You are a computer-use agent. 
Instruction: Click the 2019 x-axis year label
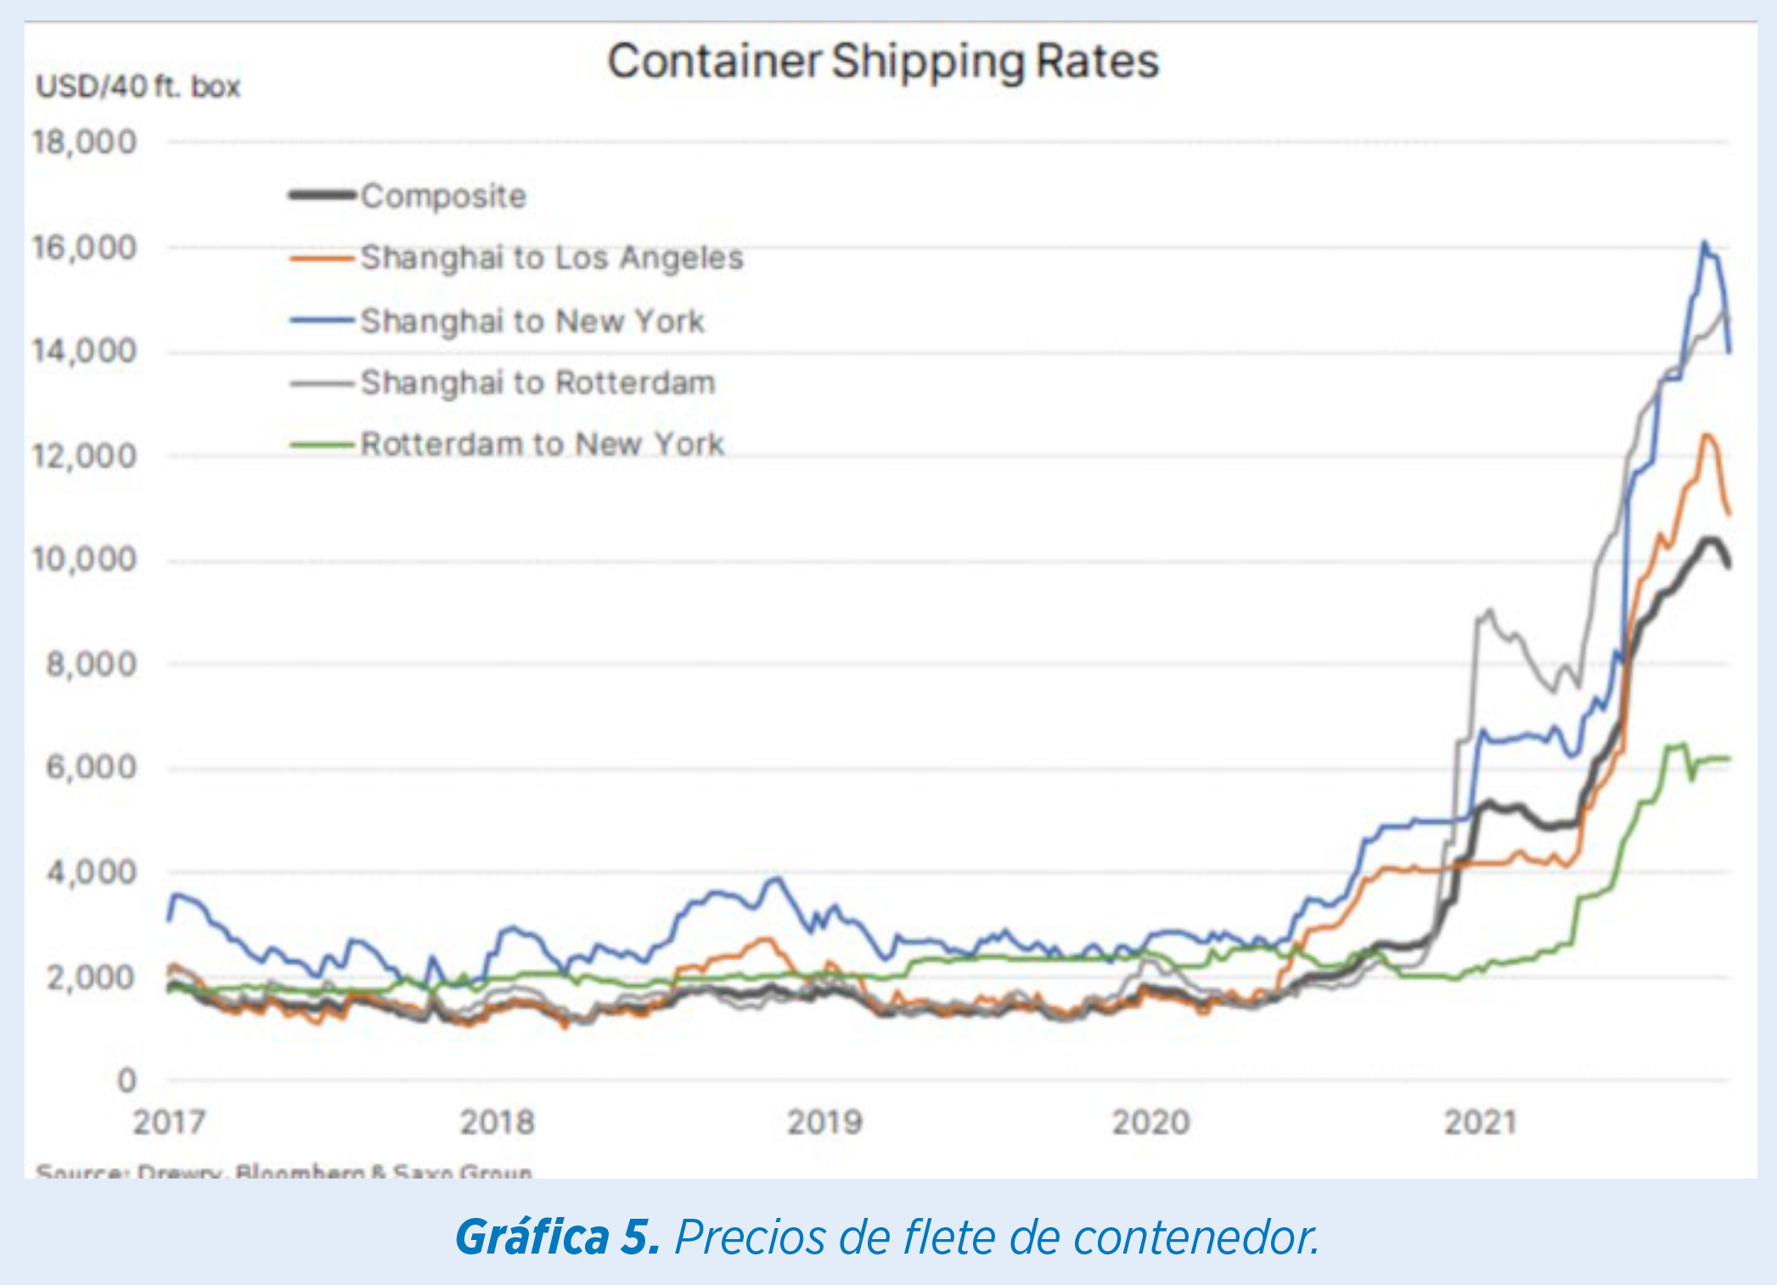pos(824,1122)
